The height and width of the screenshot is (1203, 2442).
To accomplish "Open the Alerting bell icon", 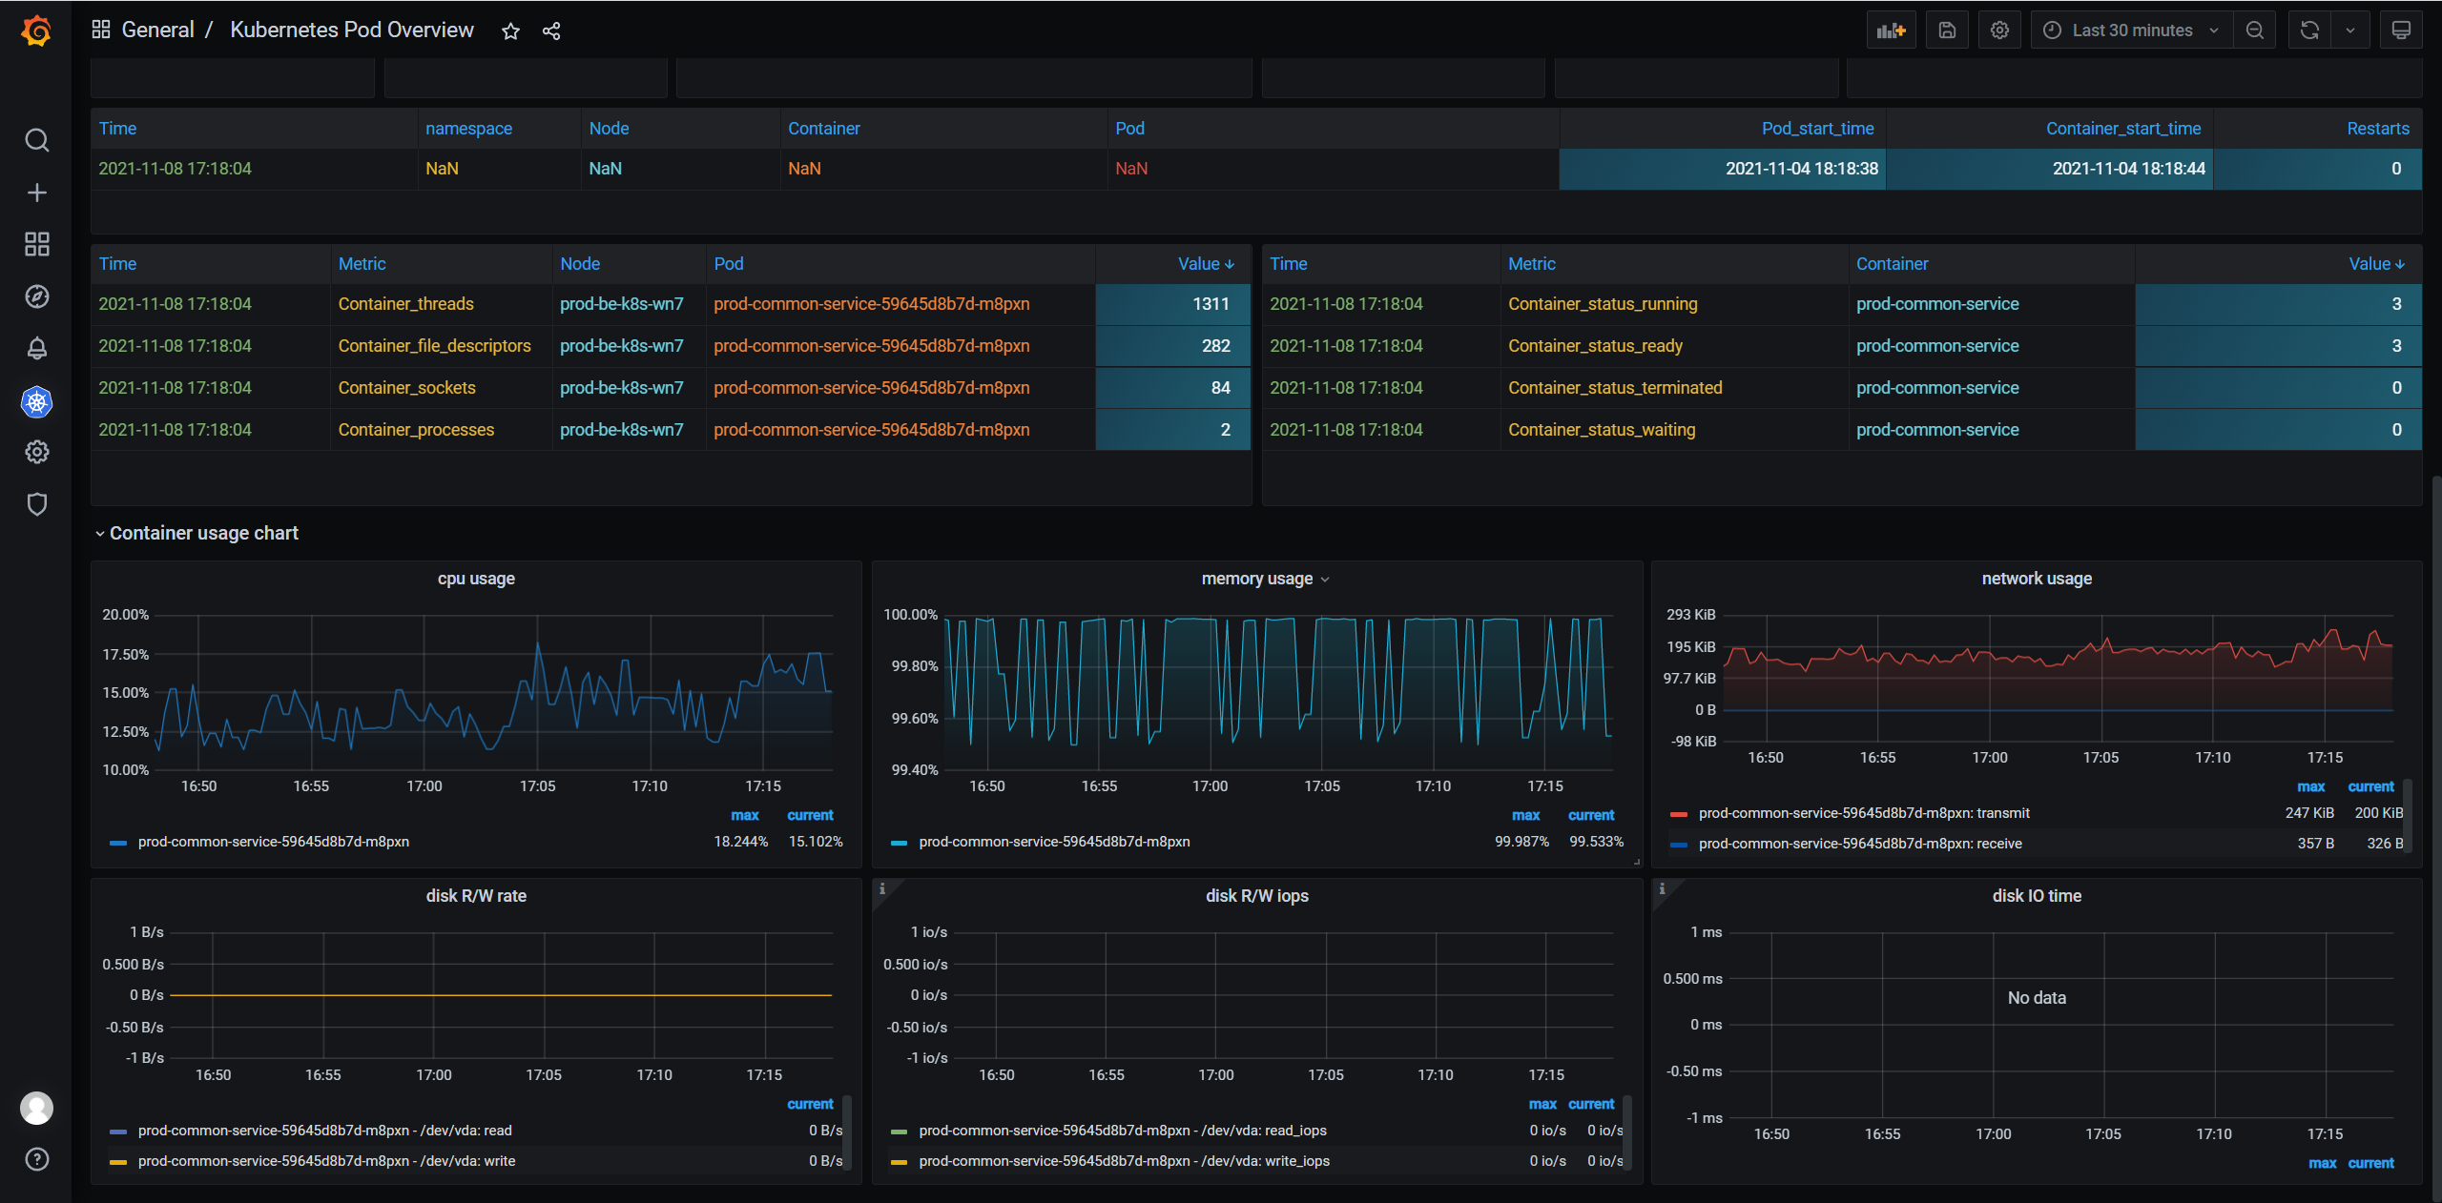I will click(x=36, y=349).
